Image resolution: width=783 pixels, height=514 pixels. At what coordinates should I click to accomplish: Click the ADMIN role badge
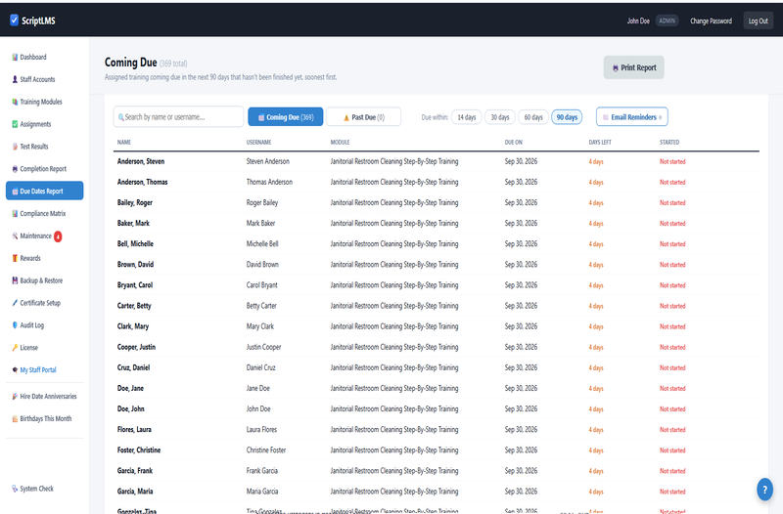point(667,21)
